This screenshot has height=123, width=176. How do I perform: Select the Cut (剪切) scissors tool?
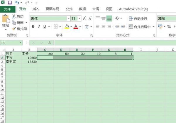(18, 17)
